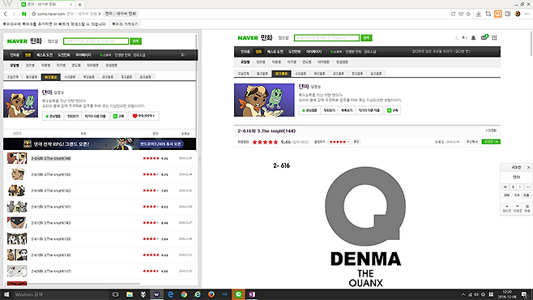
Task: Open the browser three-dot menu
Action: [x=527, y=14]
